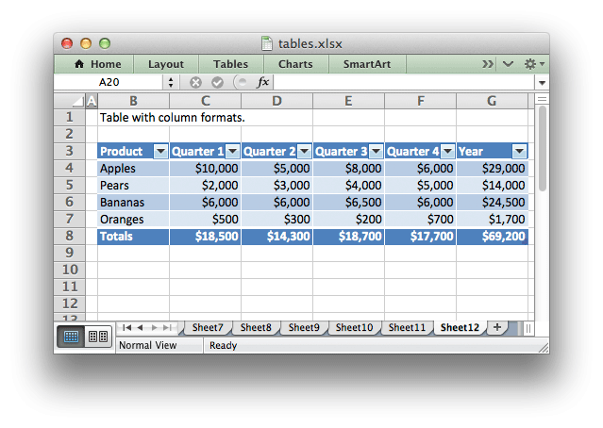Screen dimensions: 603x428
Task: Open the fx formula builder
Action: 263,83
